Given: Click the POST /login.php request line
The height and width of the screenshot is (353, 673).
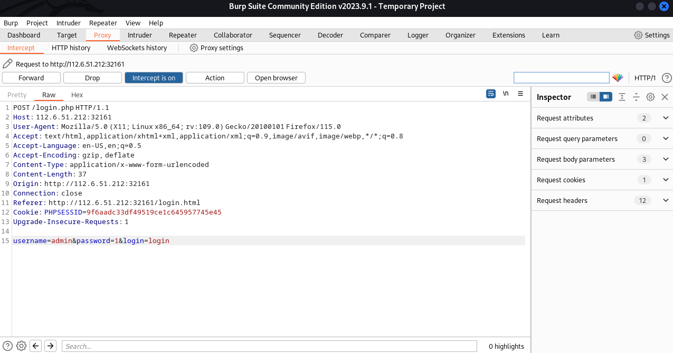Looking at the screenshot, I should tap(61, 107).
